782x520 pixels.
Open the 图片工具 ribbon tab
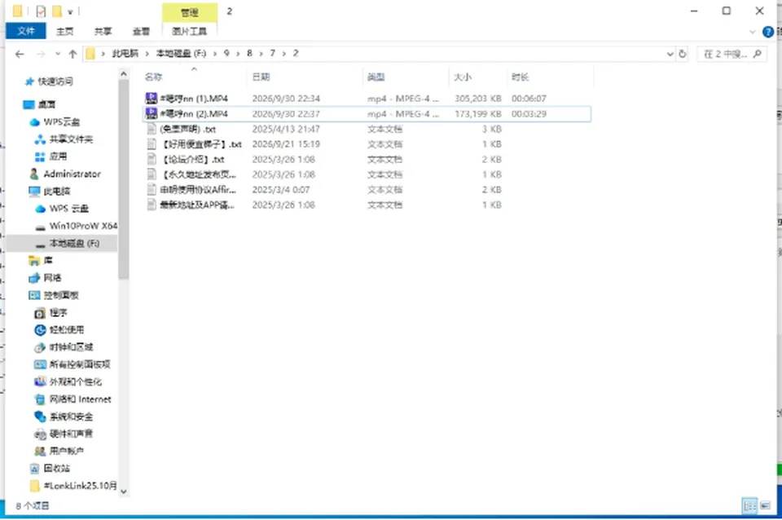[190, 32]
